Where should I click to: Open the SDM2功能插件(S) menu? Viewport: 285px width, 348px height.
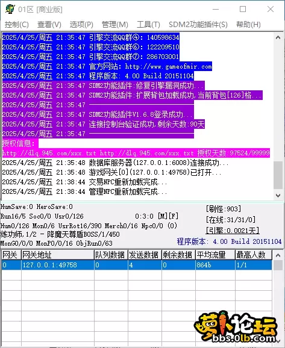point(198,25)
